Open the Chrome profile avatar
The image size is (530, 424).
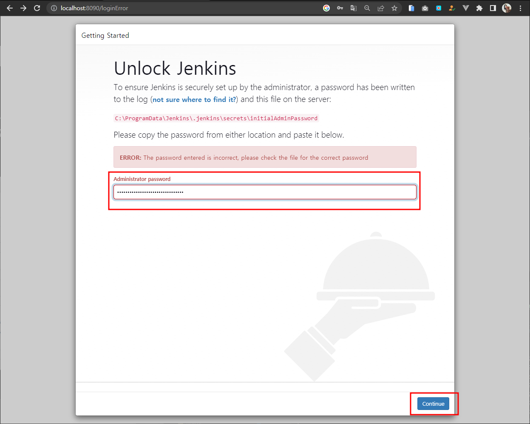click(507, 8)
